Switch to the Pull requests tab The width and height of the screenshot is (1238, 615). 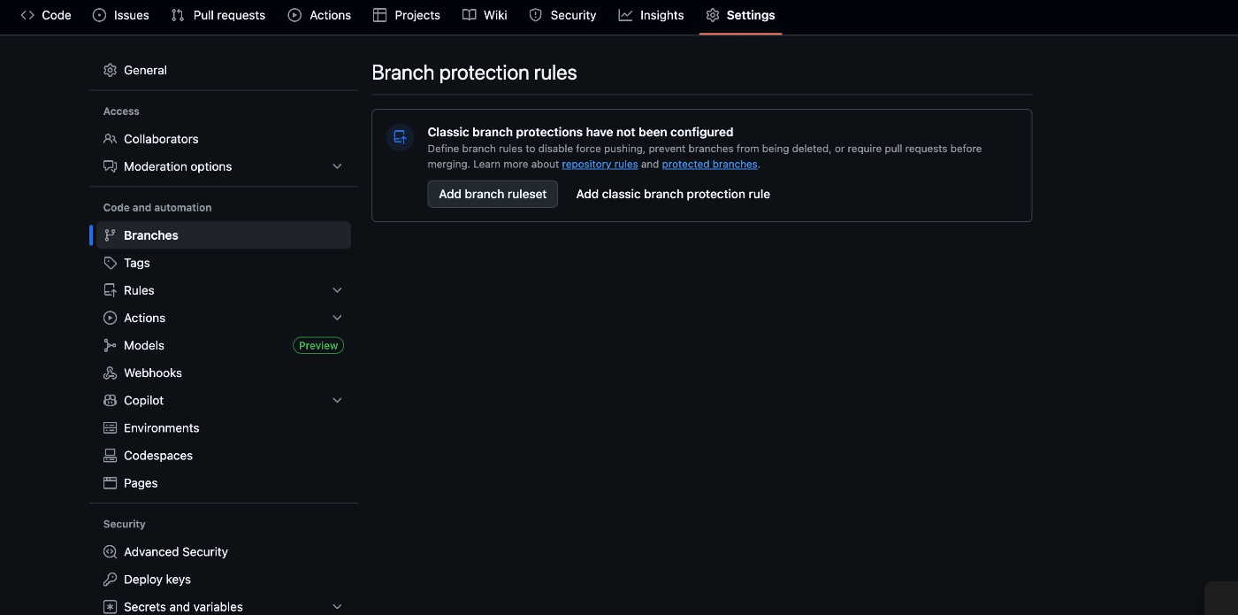pos(218,15)
